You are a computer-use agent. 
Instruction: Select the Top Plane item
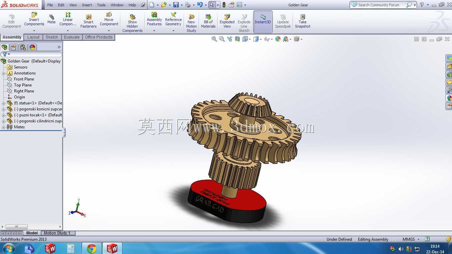click(x=23, y=85)
